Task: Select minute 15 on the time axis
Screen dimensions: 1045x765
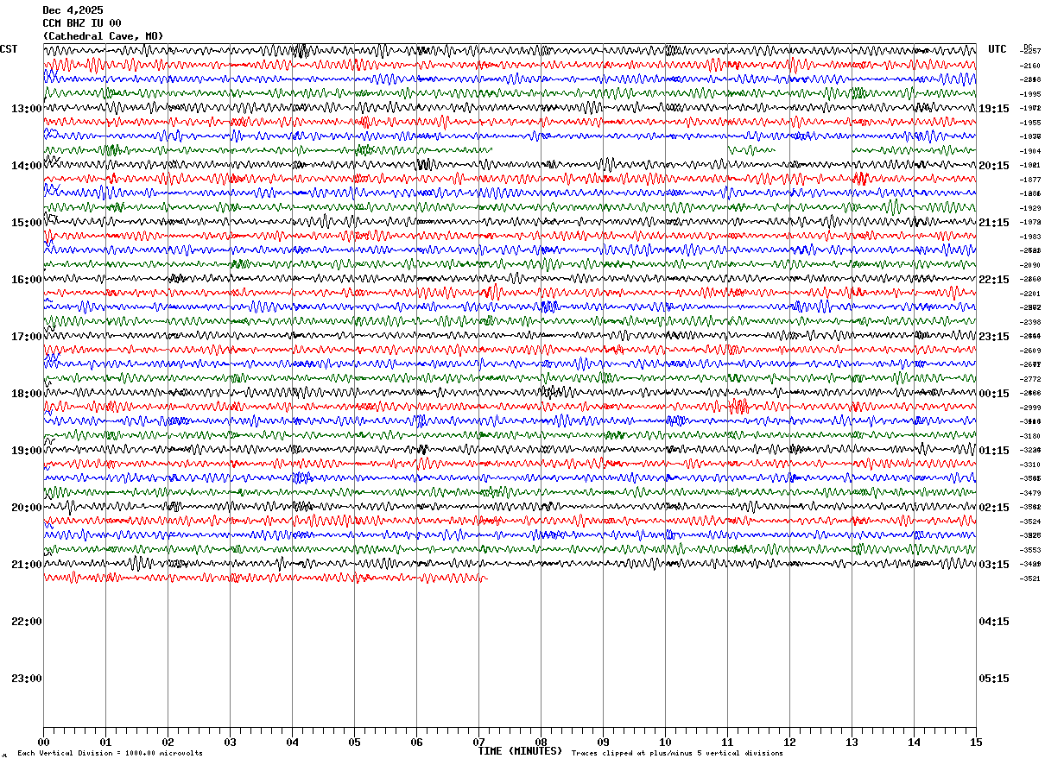Action: (x=976, y=742)
